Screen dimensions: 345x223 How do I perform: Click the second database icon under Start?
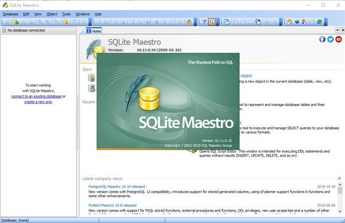pyautogui.click(x=91, y=88)
